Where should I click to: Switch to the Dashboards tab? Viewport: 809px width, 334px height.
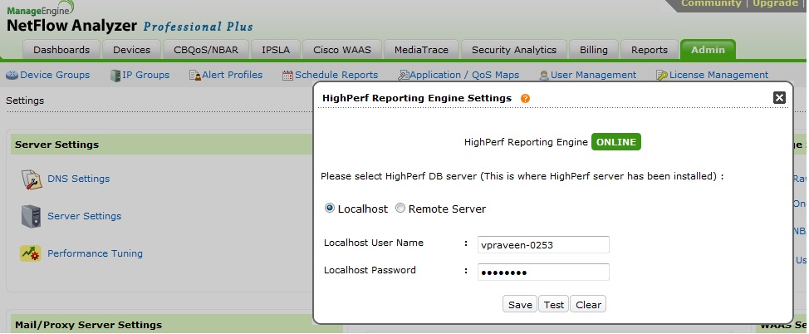pos(61,50)
